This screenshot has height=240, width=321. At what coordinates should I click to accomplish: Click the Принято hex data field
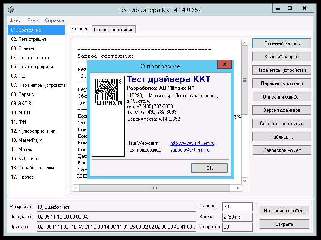point(116,227)
